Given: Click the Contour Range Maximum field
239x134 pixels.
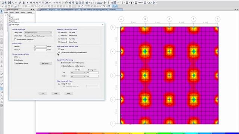Looking at the screenshot, I should (x=41, y=50).
